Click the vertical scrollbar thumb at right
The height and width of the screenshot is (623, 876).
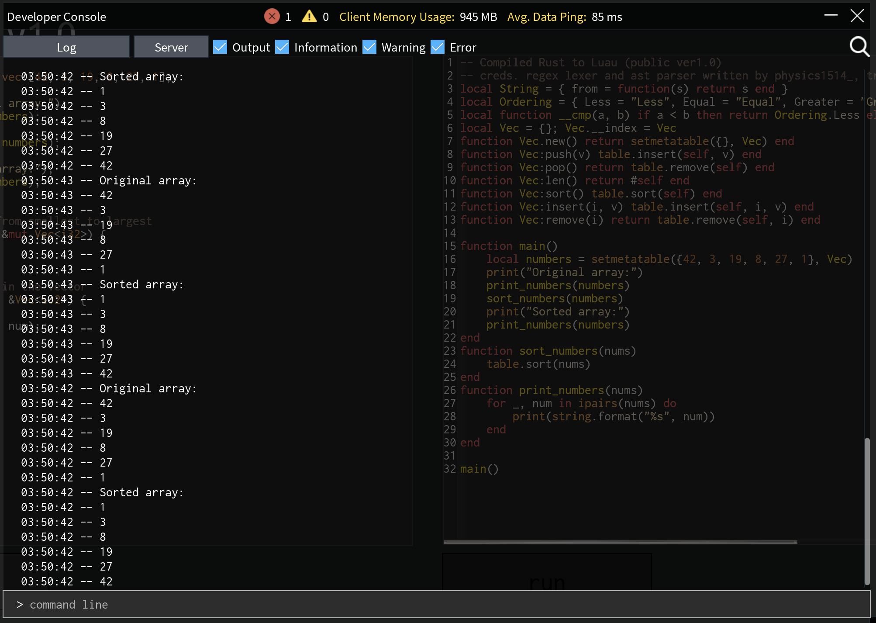pyautogui.click(x=867, y=511)
